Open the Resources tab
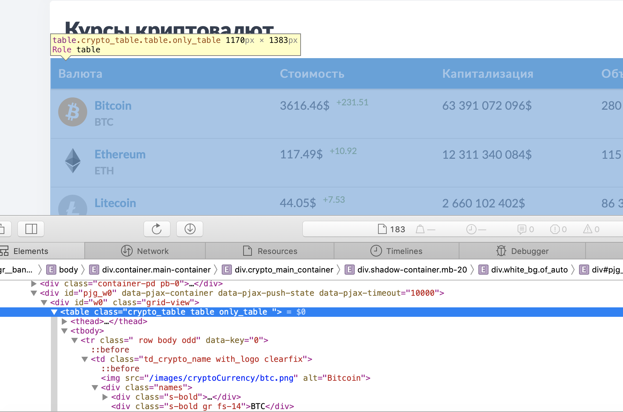Image resolution: width=623 pixels, height=412 pixels. pos(270,251)
